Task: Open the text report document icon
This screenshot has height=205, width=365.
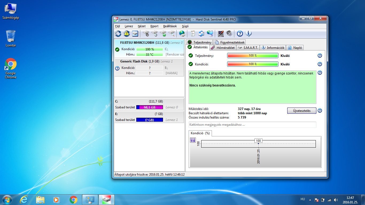Action: pos(193,34)
